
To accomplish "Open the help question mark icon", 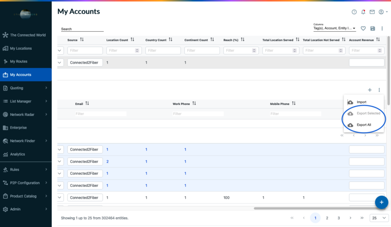I will (x=354, y=12).
